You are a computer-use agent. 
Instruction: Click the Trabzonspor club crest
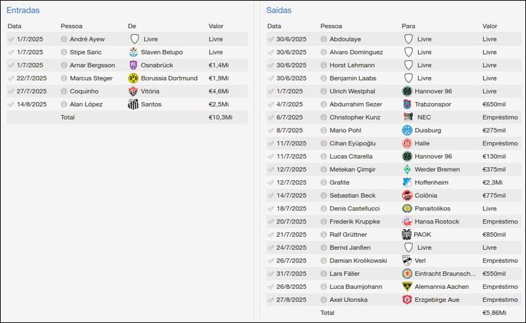(x=407, y=105)
